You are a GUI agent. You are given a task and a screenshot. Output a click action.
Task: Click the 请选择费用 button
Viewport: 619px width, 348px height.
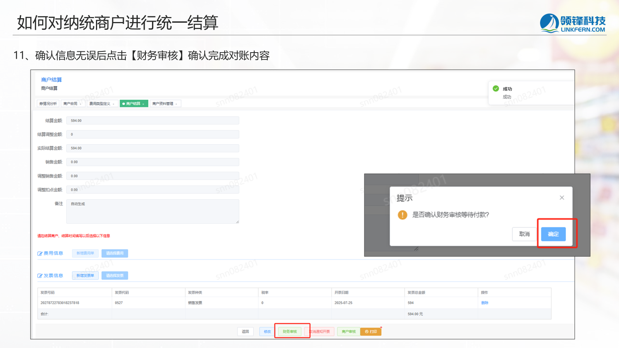tap(115, 253)
